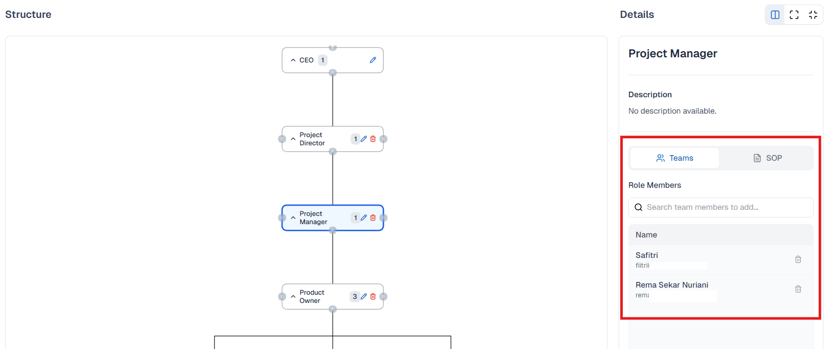Screen dimensions: 830x349
Task: Click the member count badge on Product Owner
Action: pos(355,296)
